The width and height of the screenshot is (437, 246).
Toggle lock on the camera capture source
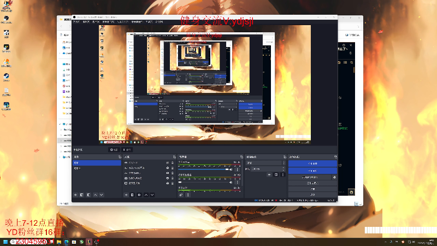click(172, 178)
